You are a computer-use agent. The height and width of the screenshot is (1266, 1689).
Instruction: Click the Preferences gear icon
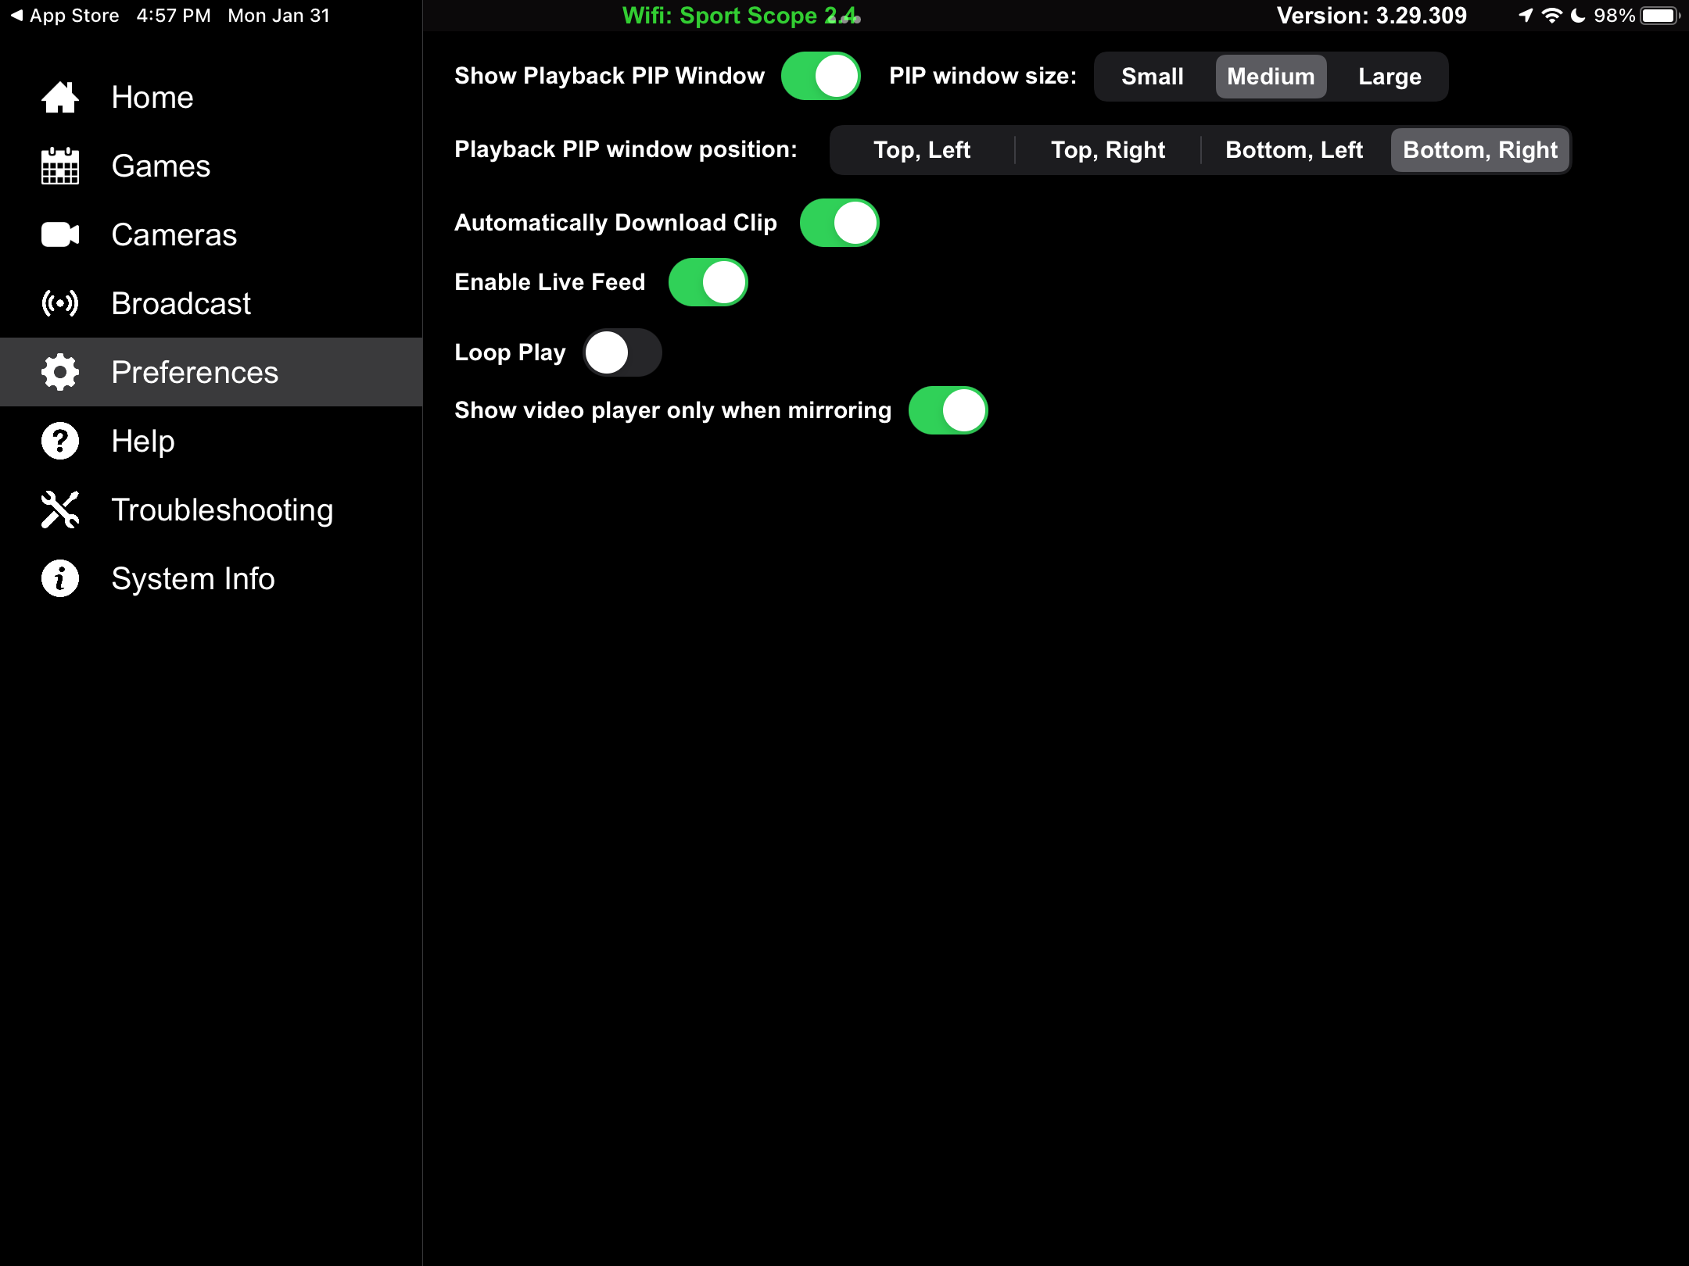(60, 372)
